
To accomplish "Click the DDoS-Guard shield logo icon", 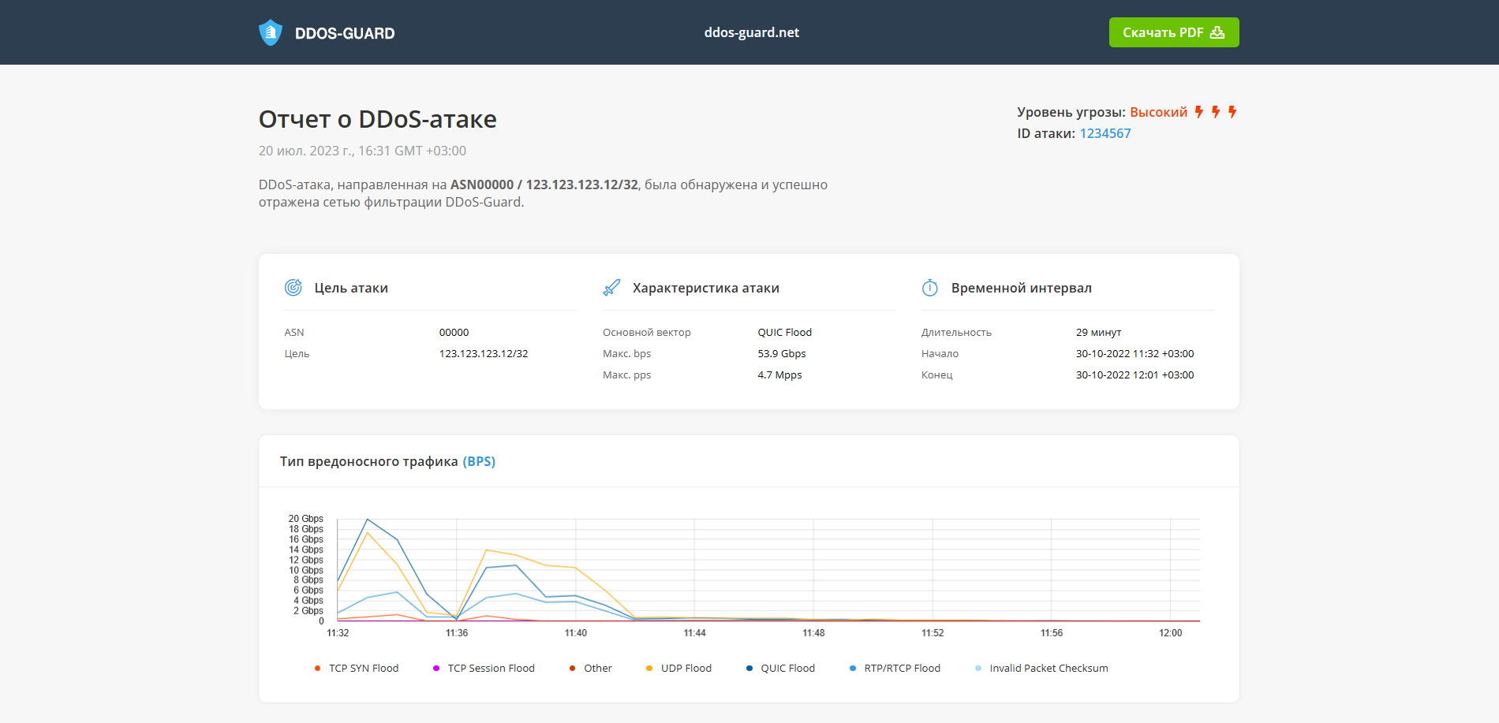I will 271,32.
